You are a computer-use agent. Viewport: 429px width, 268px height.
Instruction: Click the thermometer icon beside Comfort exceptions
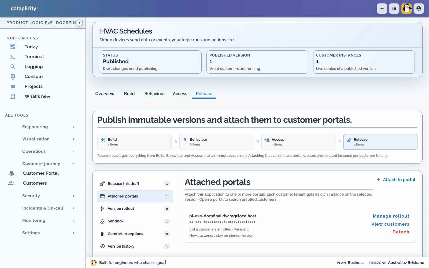(x=102, y=234)
